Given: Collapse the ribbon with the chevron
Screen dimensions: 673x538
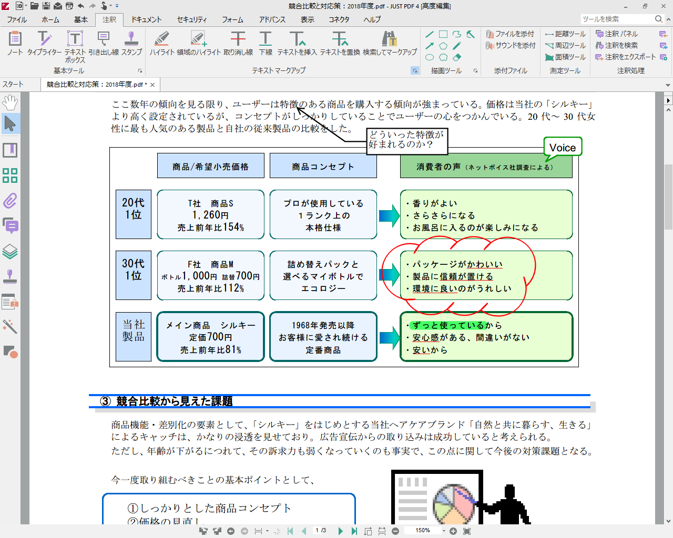Looking at the screenshot, I should [668, 19].
